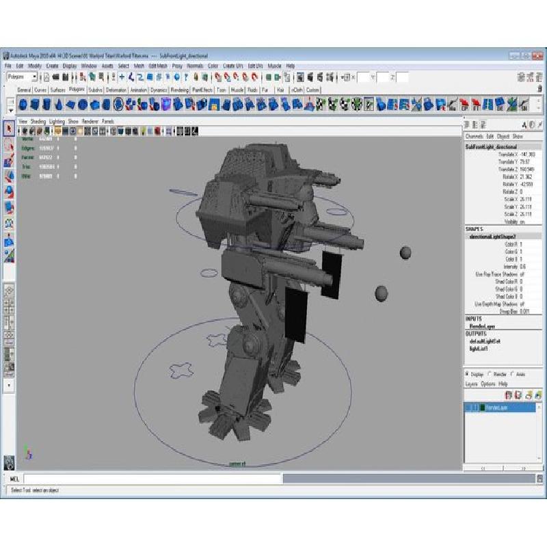Image resolution: width=547 pixels, height=547 pixels.
Task: Toggle visibility box of the RenderLayer layer
Action: (469, 408)
